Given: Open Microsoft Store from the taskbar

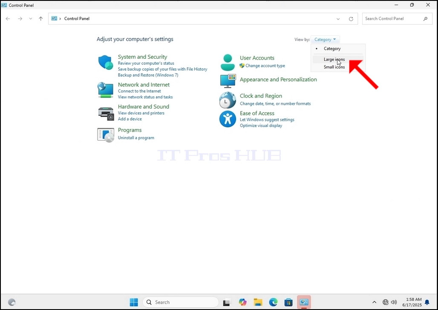Looking at the screenshot, I should click(288, 302).
